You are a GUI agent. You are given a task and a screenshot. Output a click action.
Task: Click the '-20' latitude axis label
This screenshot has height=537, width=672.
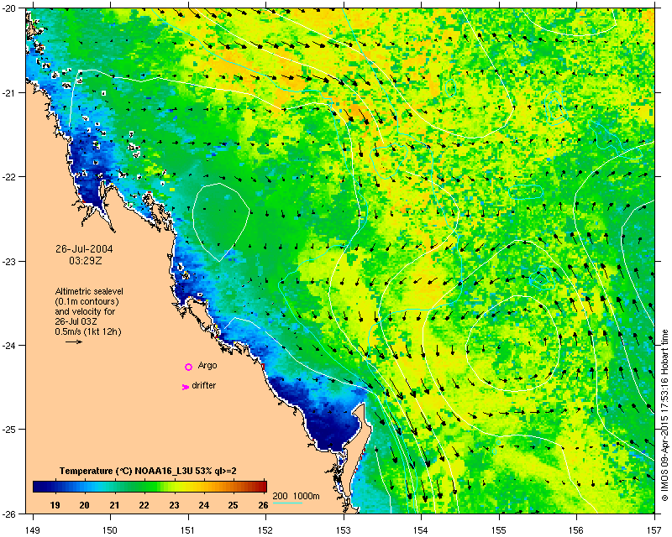(x=8, y=9)
